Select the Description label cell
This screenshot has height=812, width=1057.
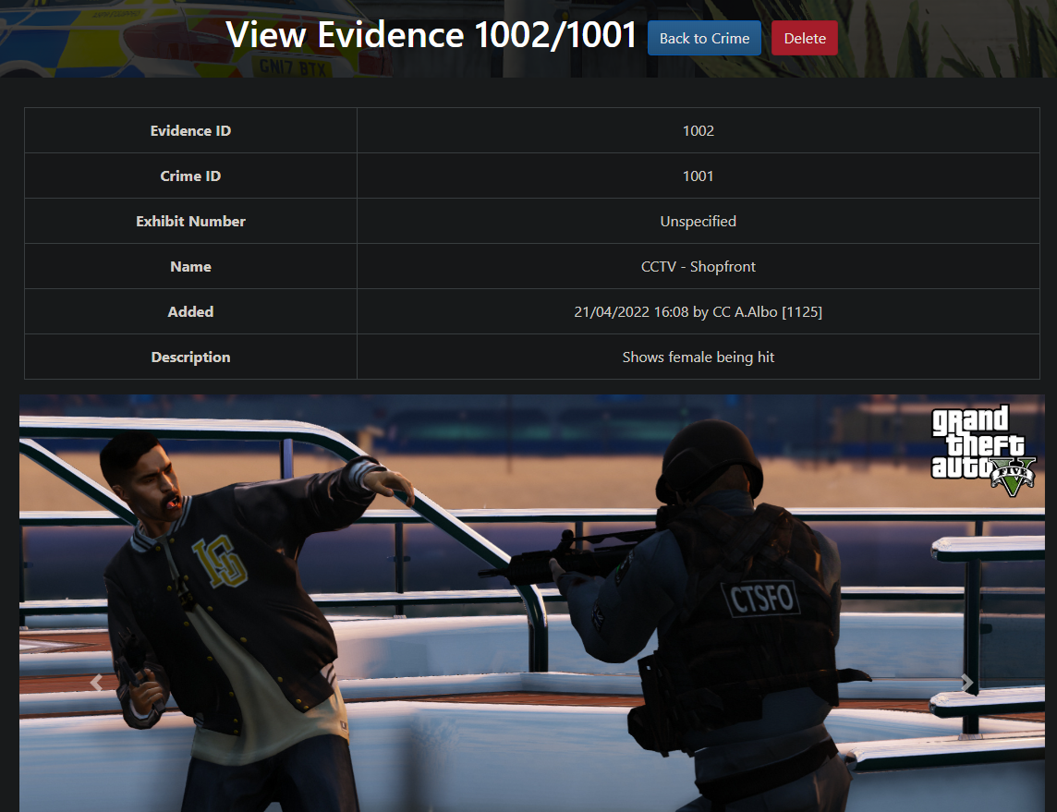190,357
